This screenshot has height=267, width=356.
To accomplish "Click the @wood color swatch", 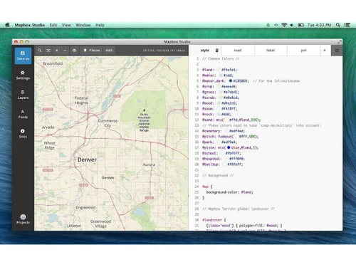I will coord(219,103).
